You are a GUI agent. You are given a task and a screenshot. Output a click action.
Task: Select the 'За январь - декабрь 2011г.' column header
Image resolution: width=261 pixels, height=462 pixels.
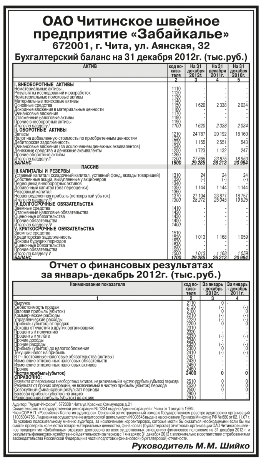[x=238, y=289]
